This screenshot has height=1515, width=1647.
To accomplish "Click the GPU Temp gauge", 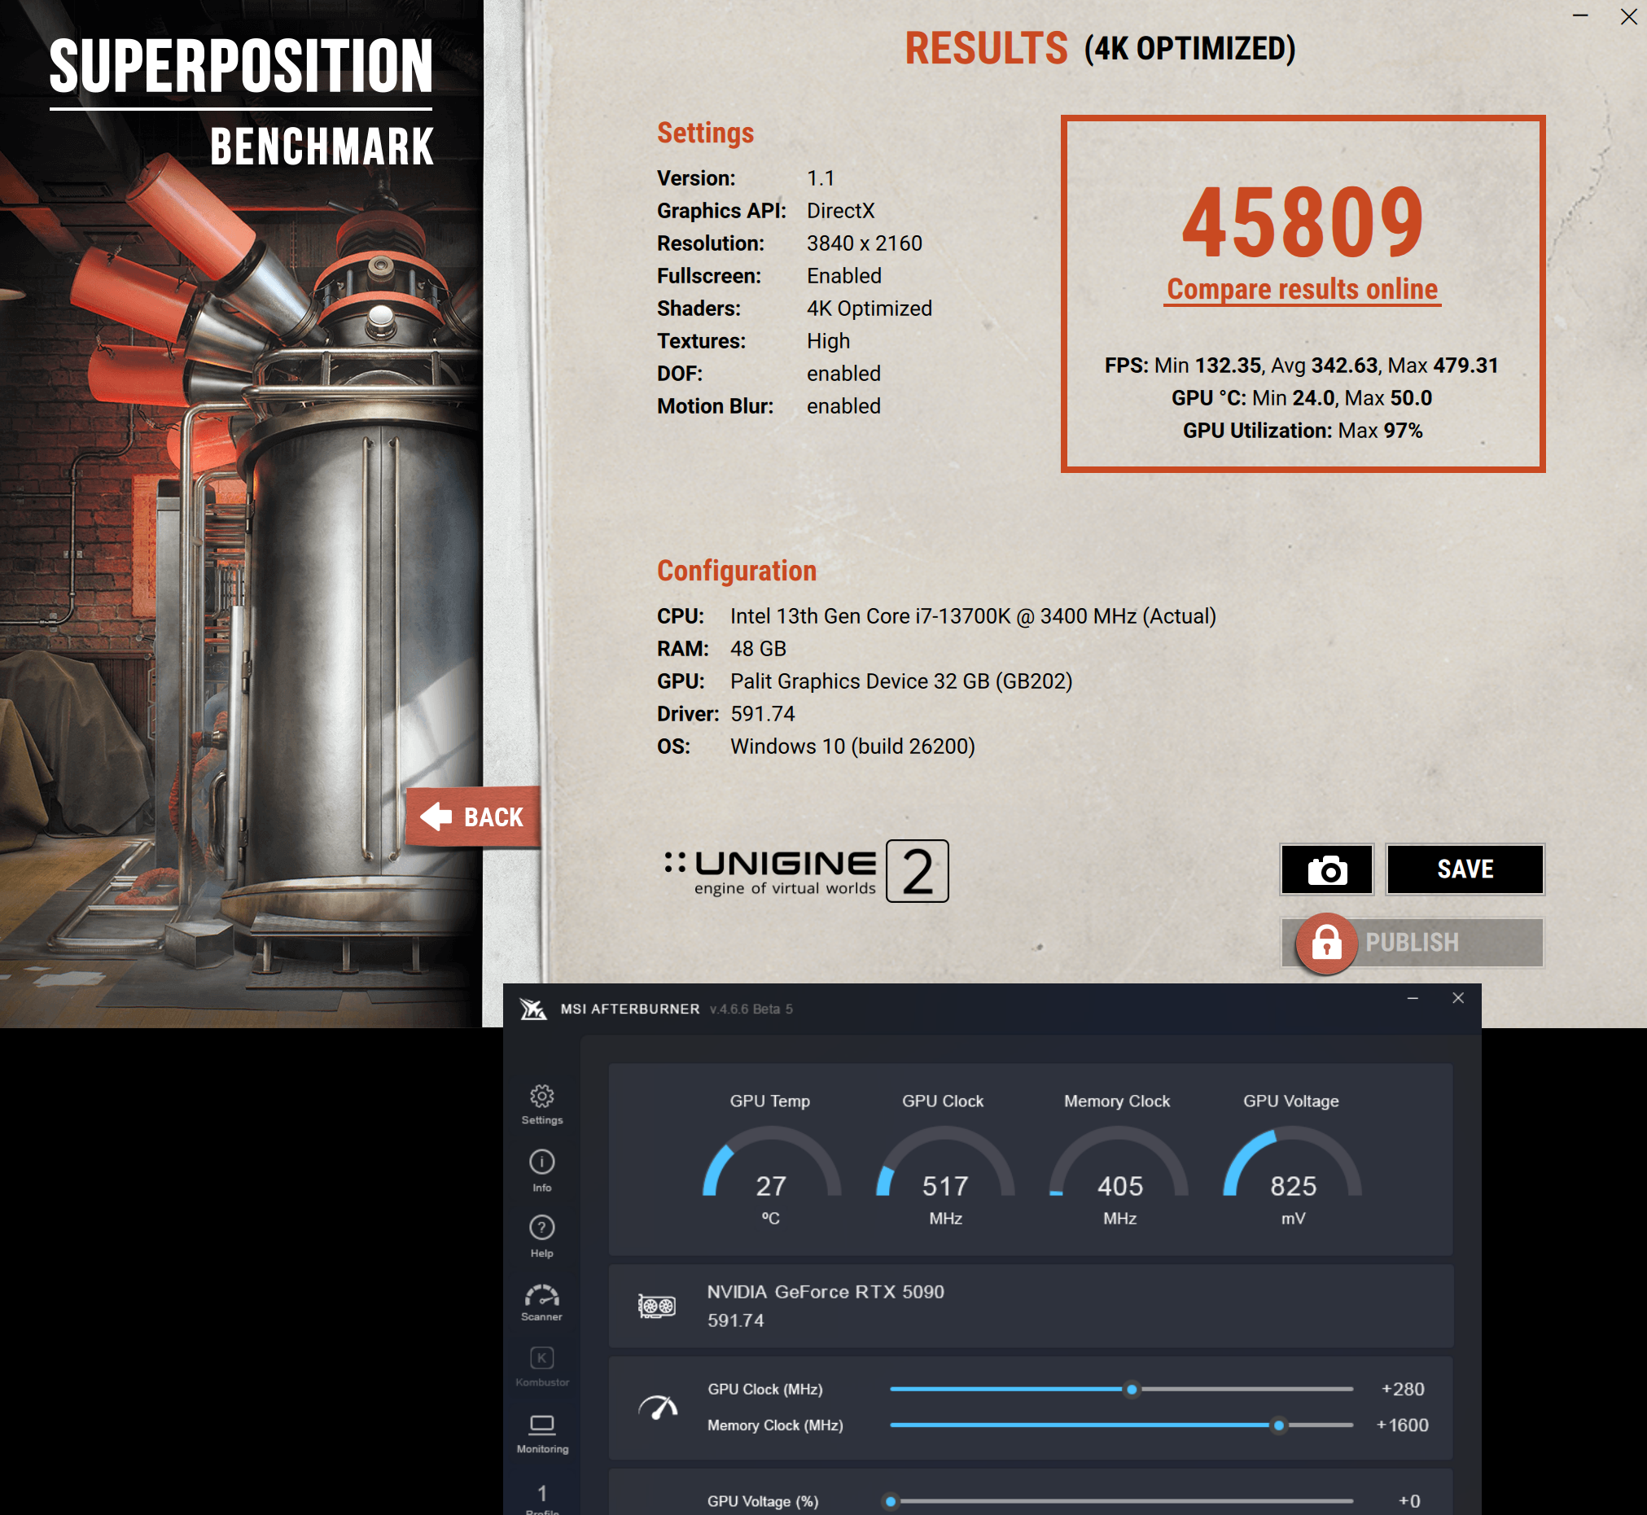I will (771, 1173).
